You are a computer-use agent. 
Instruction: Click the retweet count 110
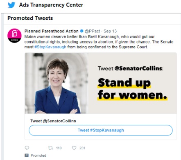coord(59,148)
